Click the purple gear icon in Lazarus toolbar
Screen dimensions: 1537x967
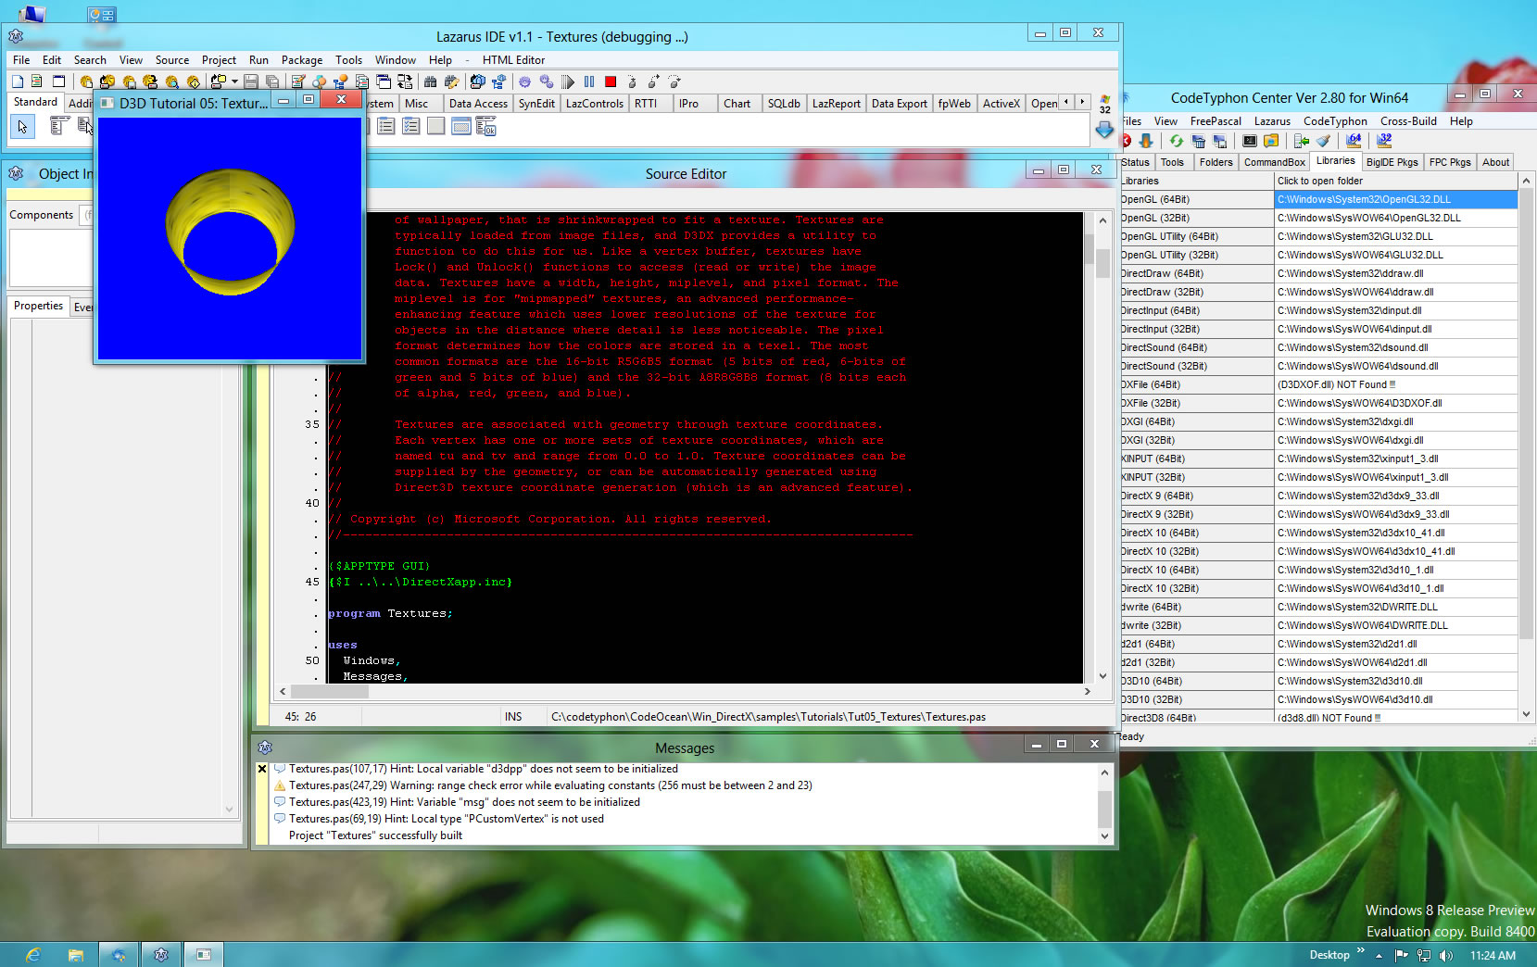coord(524,82)
